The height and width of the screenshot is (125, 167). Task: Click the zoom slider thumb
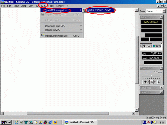(x=151, y=76)
